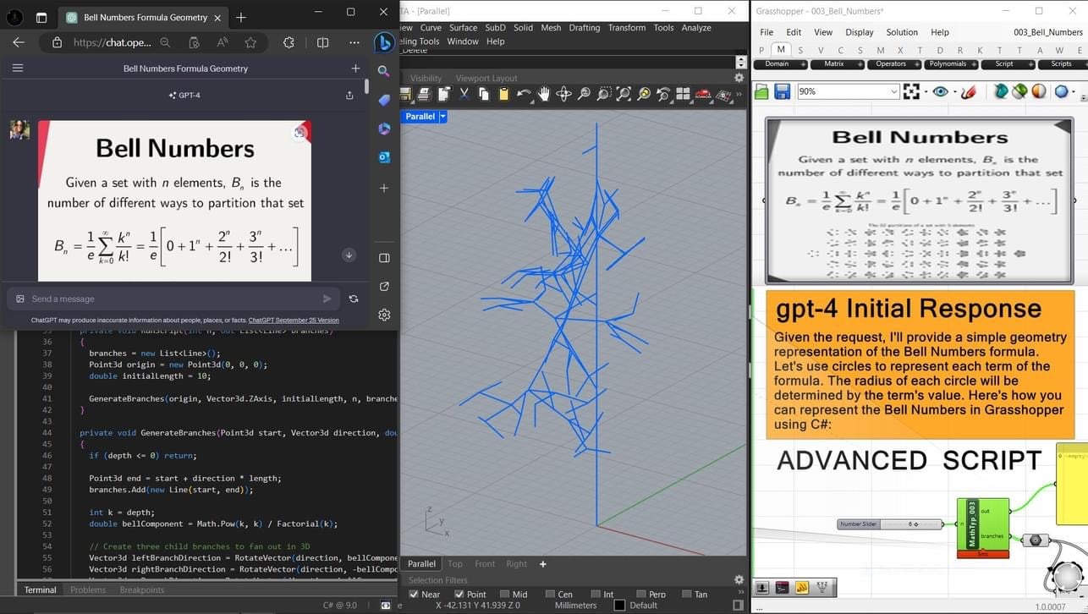Image resolution: width=1088 pixels, height=614 pixels.
Task: Click the ChatGPT new chat plus button
Action: tap(355, 69)
